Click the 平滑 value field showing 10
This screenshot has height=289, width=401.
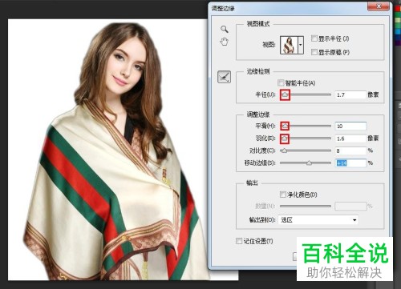click(350, 126)
